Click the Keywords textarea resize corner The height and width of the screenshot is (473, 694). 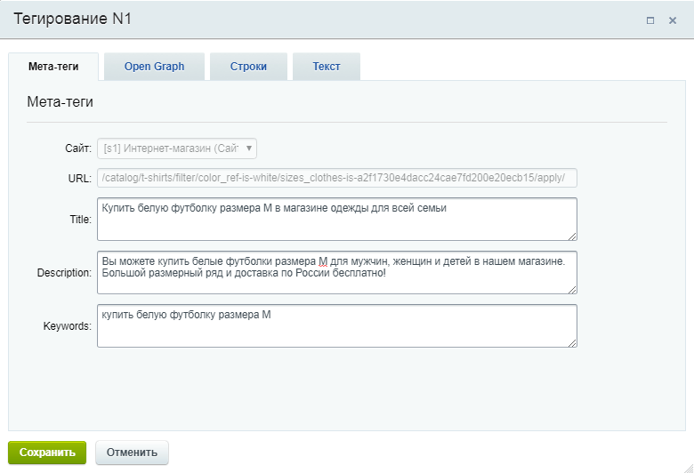click(x=572, y=342)
